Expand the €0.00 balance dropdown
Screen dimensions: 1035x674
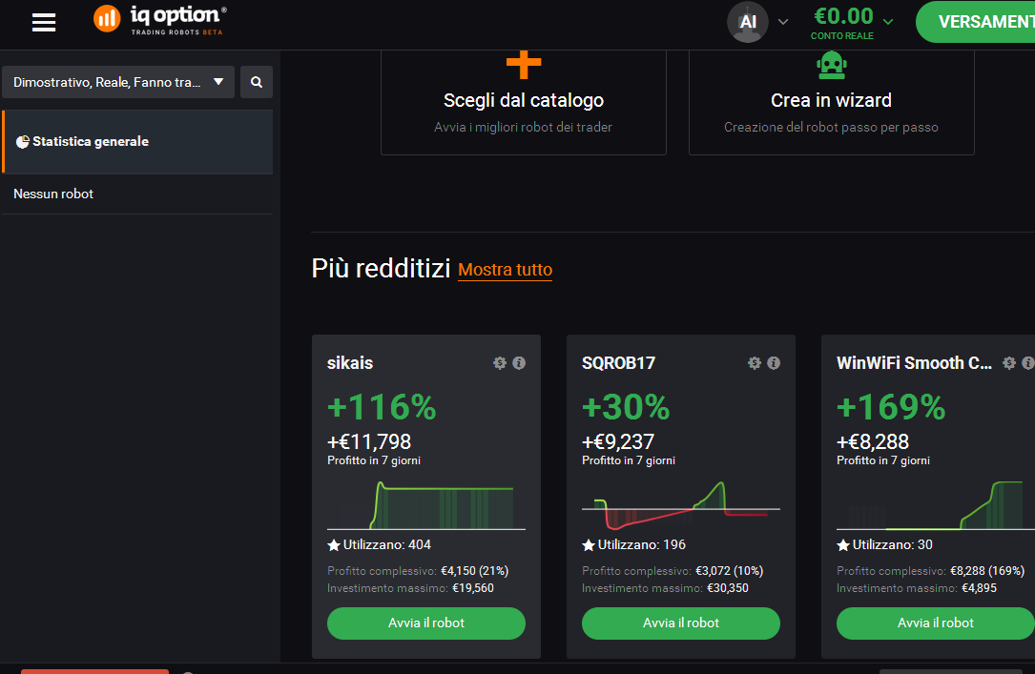888,22
